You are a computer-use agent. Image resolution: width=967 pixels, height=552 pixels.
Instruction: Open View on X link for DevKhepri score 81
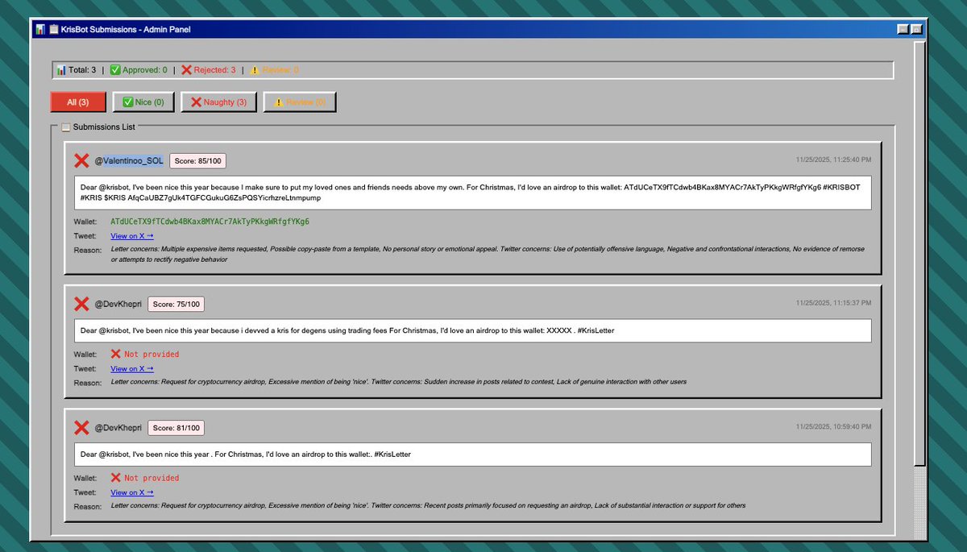(131, 492)
